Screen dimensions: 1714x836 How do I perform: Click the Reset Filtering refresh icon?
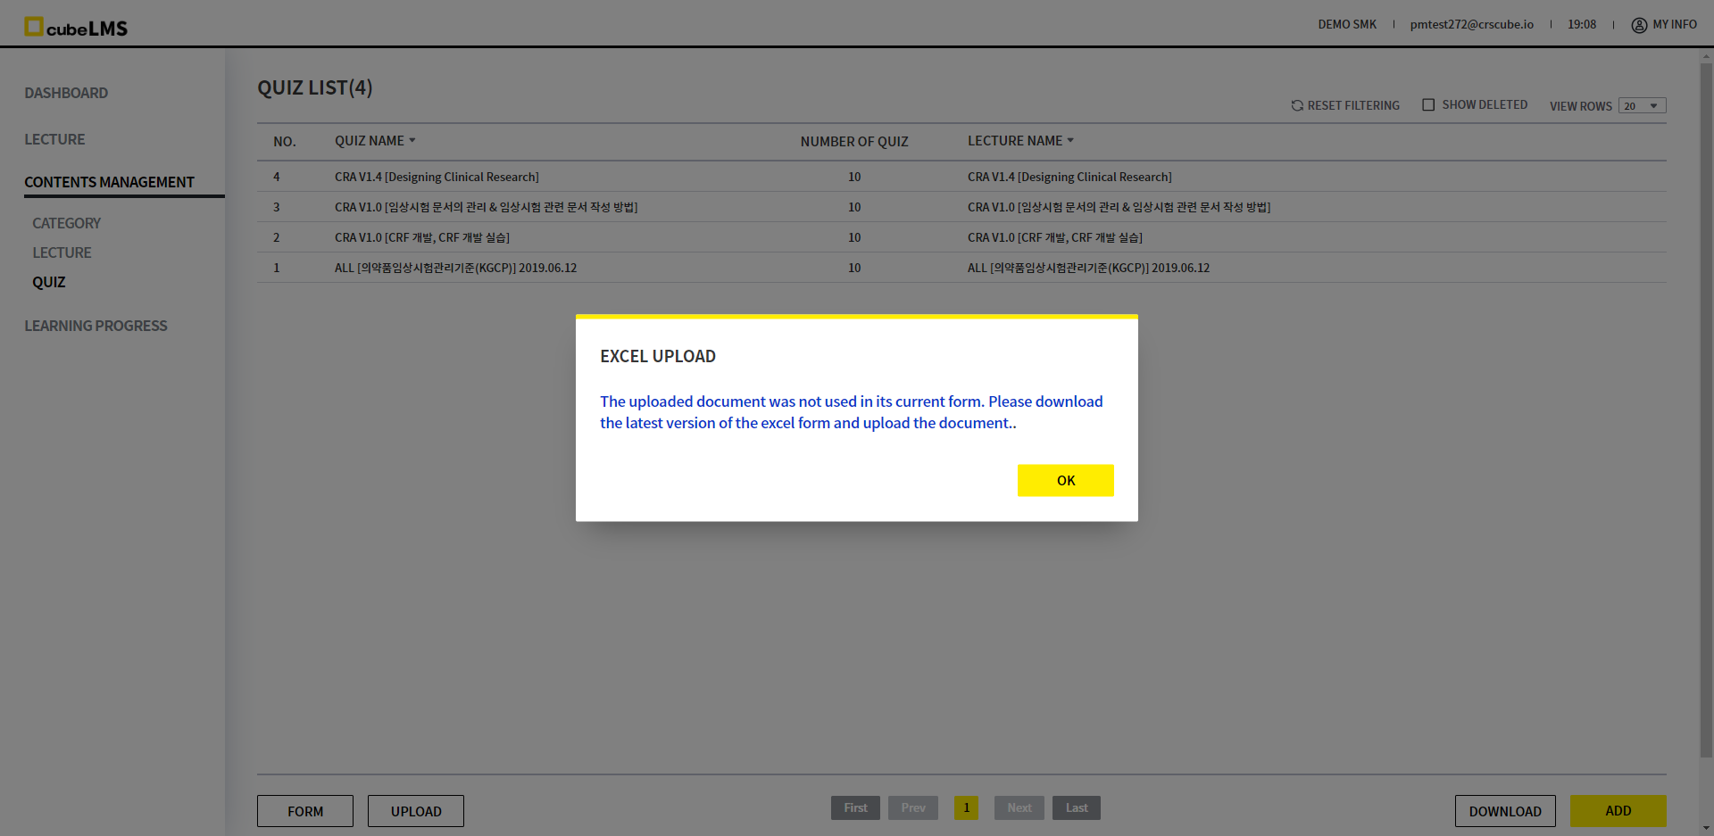[x=1297, y=105]
